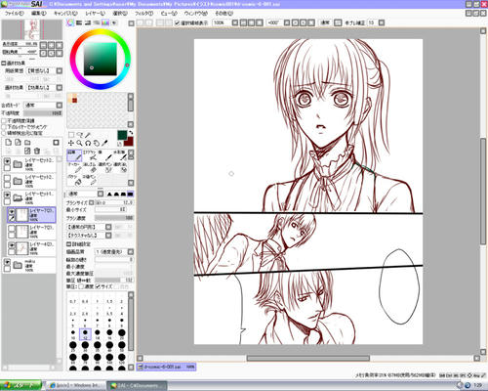The height and width of the screenshot is (391, 488).
Task: Hide the highlighted selected layer
Action: [x=12, y=211]
